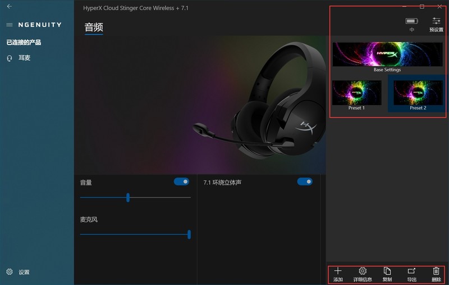Minimize the NGENUITY window
The height and width of the screenshot is (285, 449).
(404, 6)
